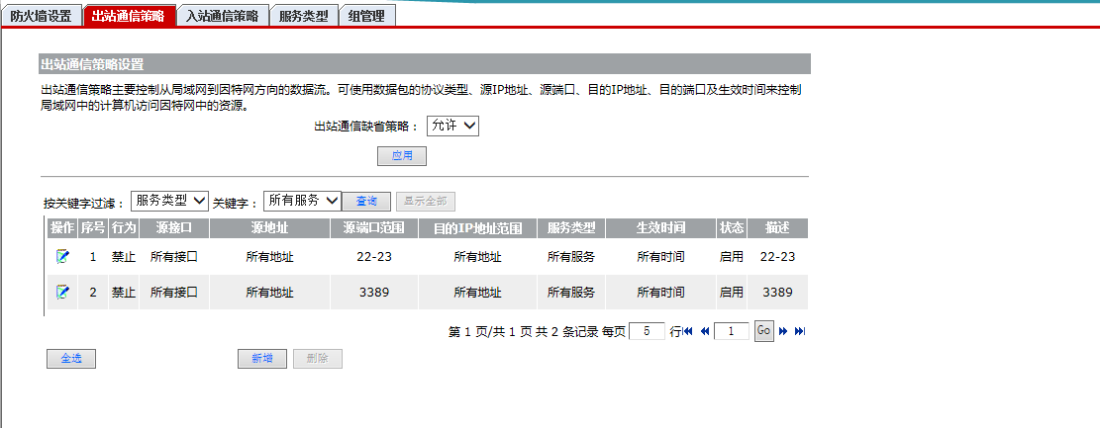Click the 全选 button
Screen dimensions: 1100x428
pyautogui.click(x=71, y=359)
